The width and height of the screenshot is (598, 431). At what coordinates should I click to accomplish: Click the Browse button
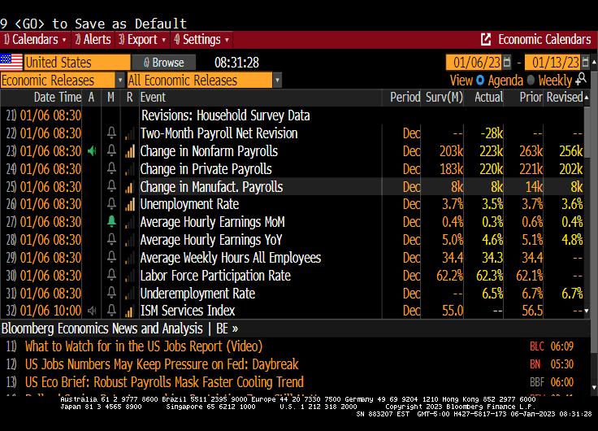(163, 63)
